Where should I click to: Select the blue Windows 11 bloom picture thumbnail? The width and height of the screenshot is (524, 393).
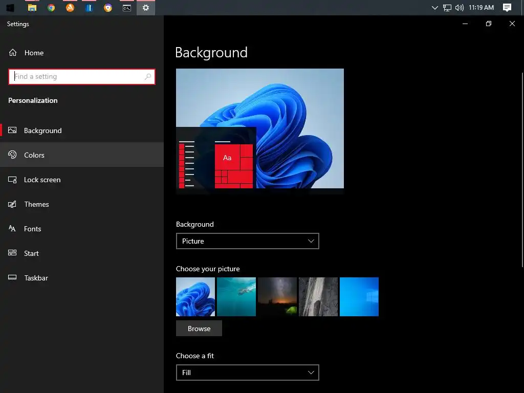(195, 297)
